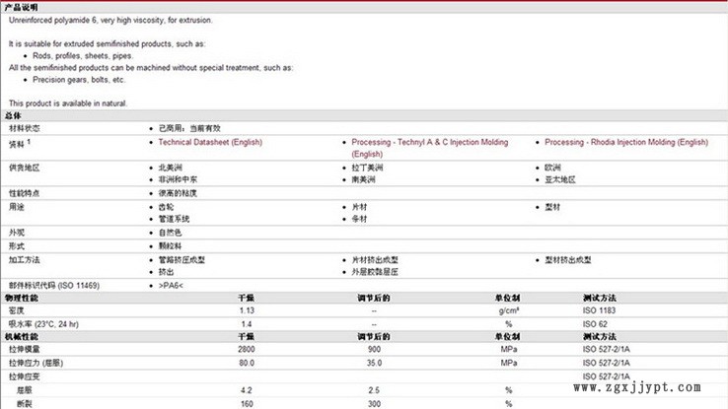Open Processing - Technyl A & C Injection Molding link
The image size is (728, 409).
pos(429,148)
